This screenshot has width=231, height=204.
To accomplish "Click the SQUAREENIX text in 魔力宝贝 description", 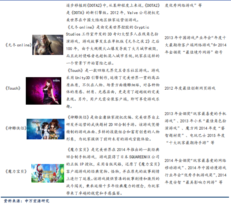I will 139,157.
